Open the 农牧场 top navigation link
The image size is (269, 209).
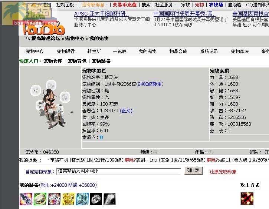(216, 5)
